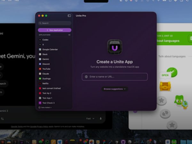The image size is (192, 144).
Task: Click the microphone icon in Gemini window
Action: pyautogui.click(x=100, y=118)
